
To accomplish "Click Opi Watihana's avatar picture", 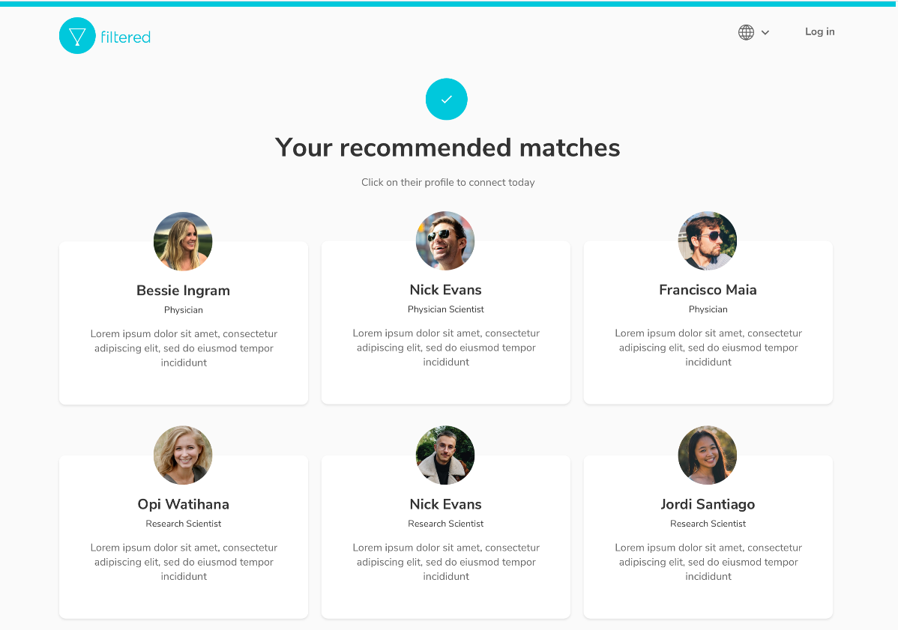I will 183,455.
